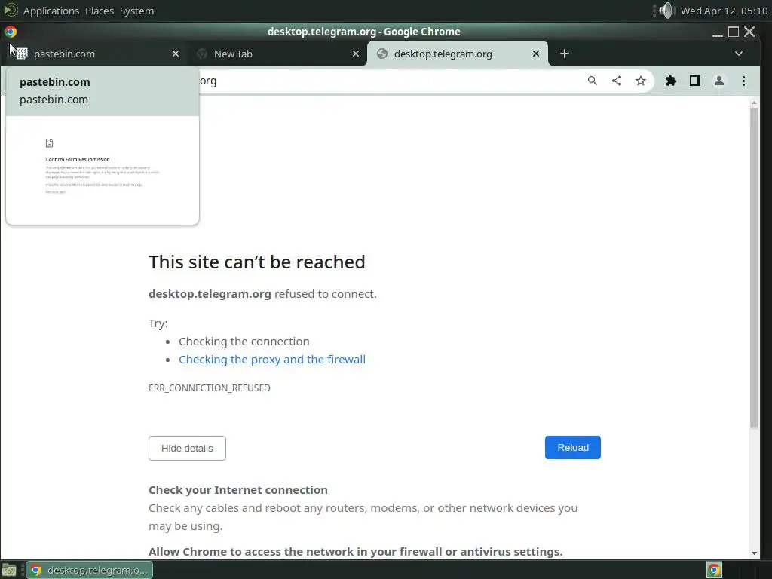Click the show desktop icon in taskbar
Viewport: 772px width, 579px height.
click(9, 570)
